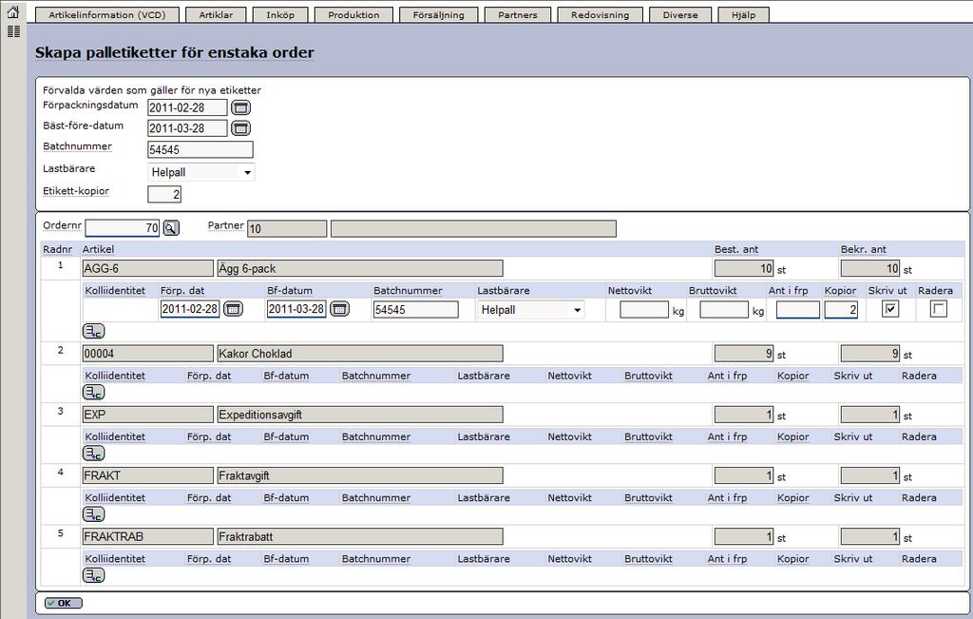Viewport: 973px width, 619px height.
Task: Open calendar for Förpackningsdatum default
Action: click(240, 107)
